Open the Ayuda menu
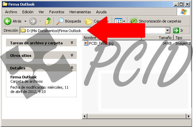Screen dimensions: 193x127 click(101, 12)
